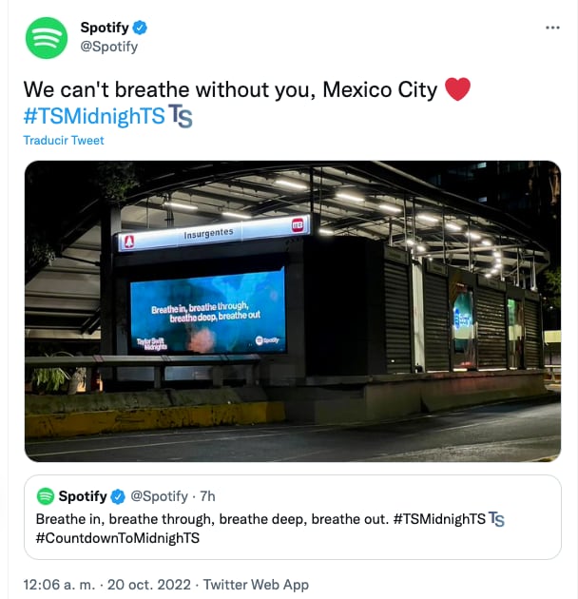Open the Spotify name in quoted tweet

(x=83, y=496)
